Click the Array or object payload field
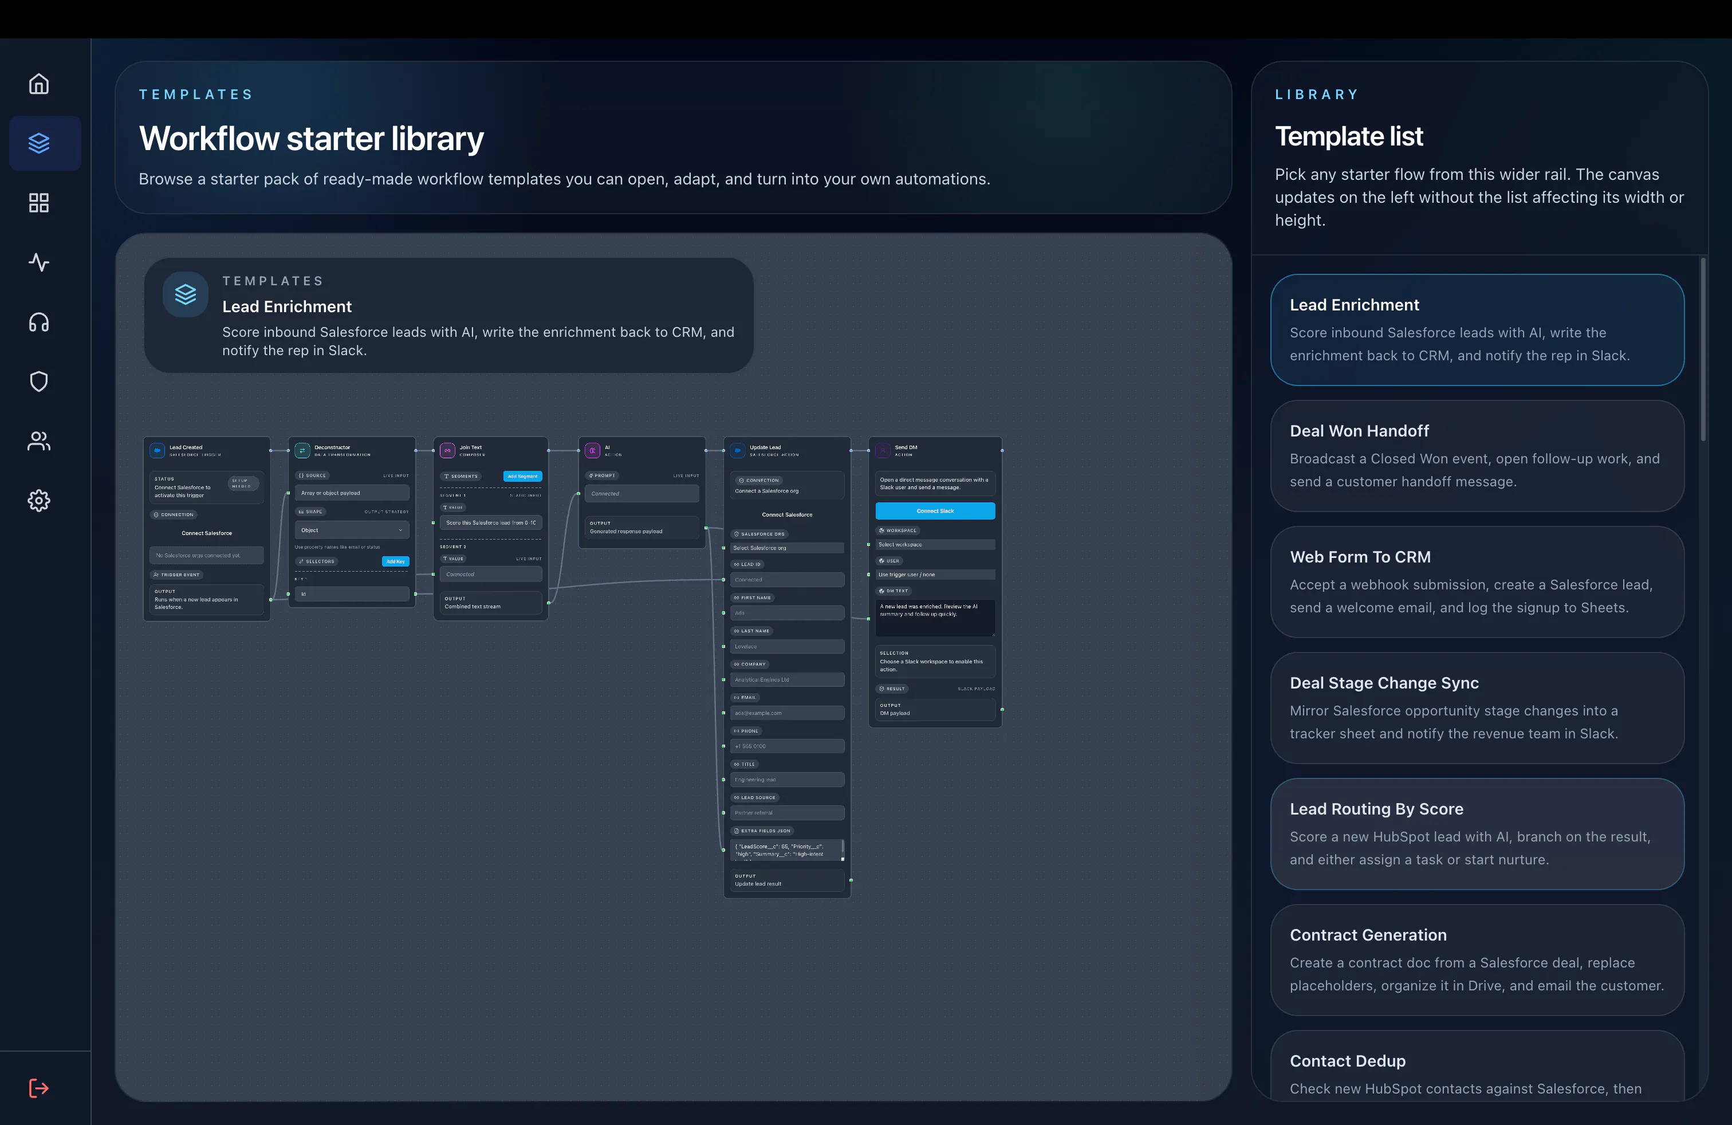The height and width of the screenshot is (1125, 1732). (352, 493)
